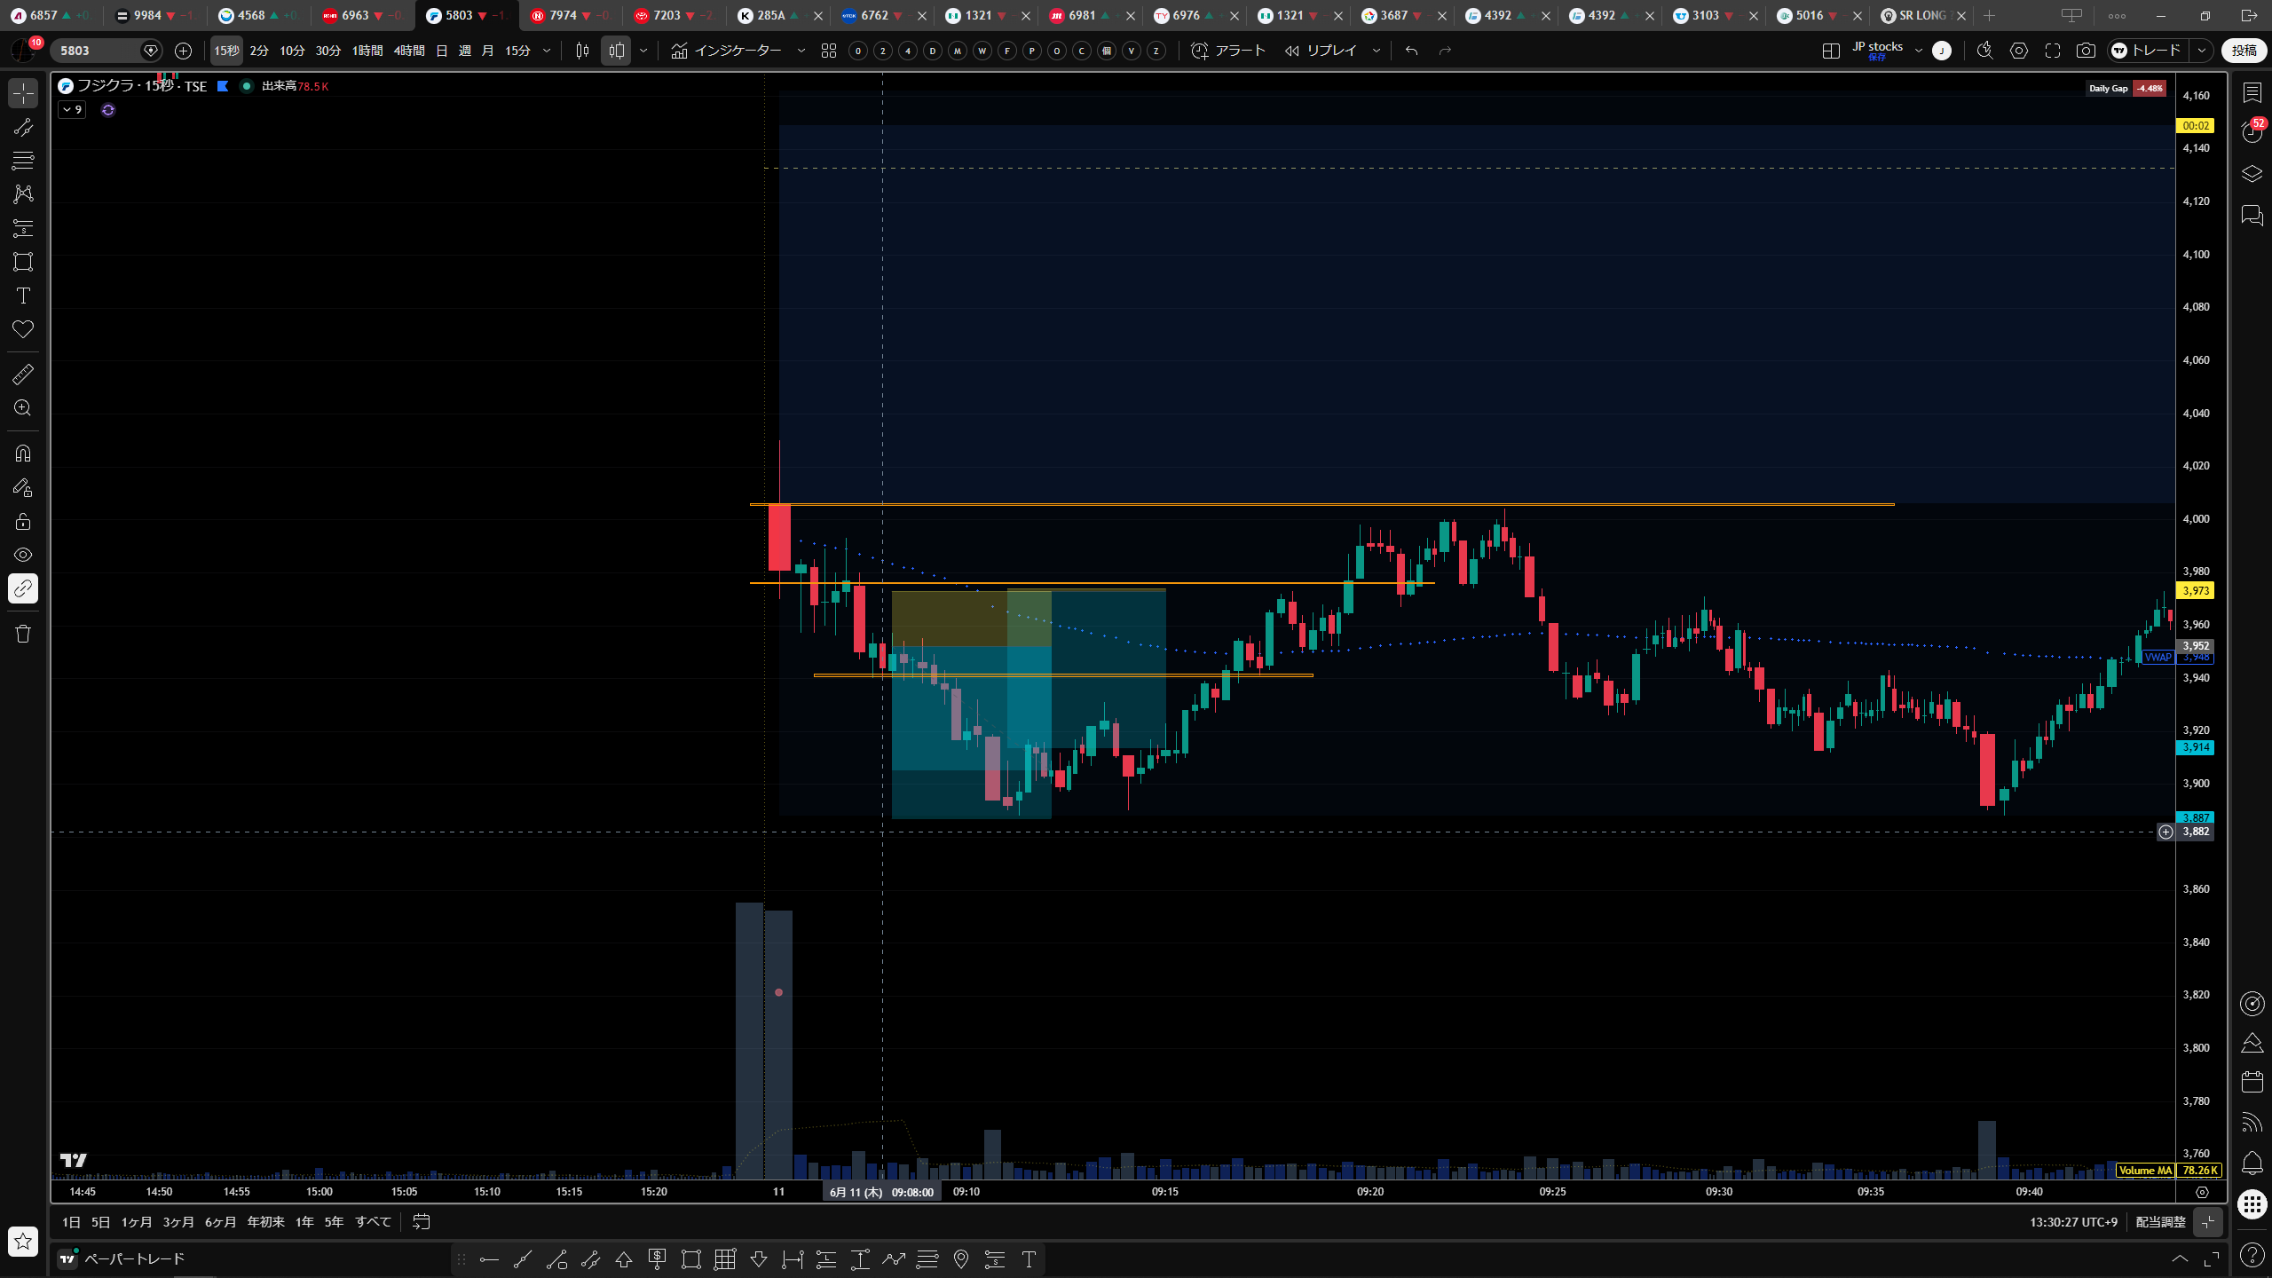Select the 4時間 timeframe
The width and height of the screenshot is (2272, 1278).
click(409, 51)
